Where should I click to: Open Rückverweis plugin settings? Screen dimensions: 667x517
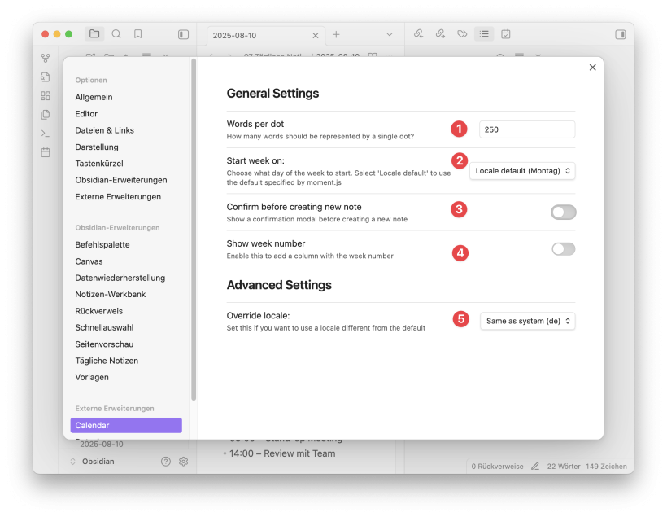point(99,311)
